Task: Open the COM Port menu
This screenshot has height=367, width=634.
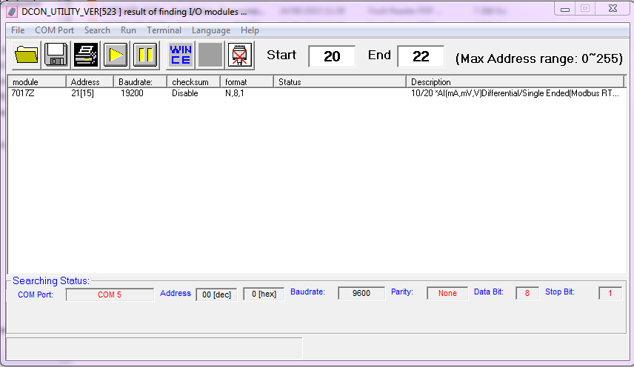Action: (54, 30)
